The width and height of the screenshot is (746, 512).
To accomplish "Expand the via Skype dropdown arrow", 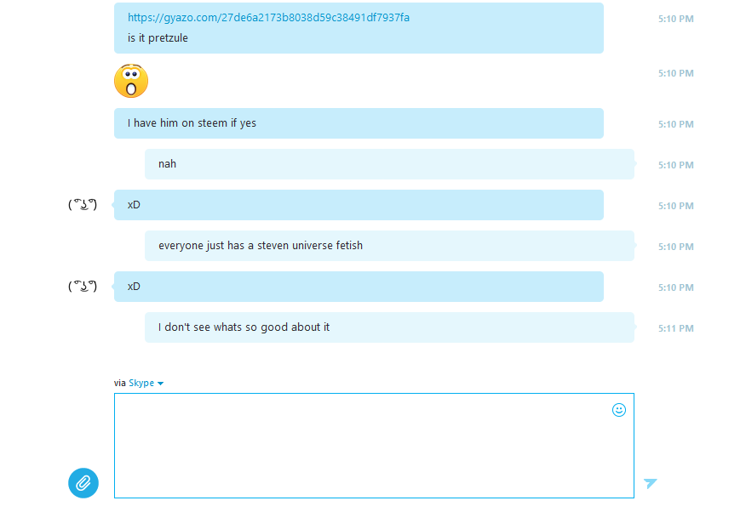I will 160,384.
